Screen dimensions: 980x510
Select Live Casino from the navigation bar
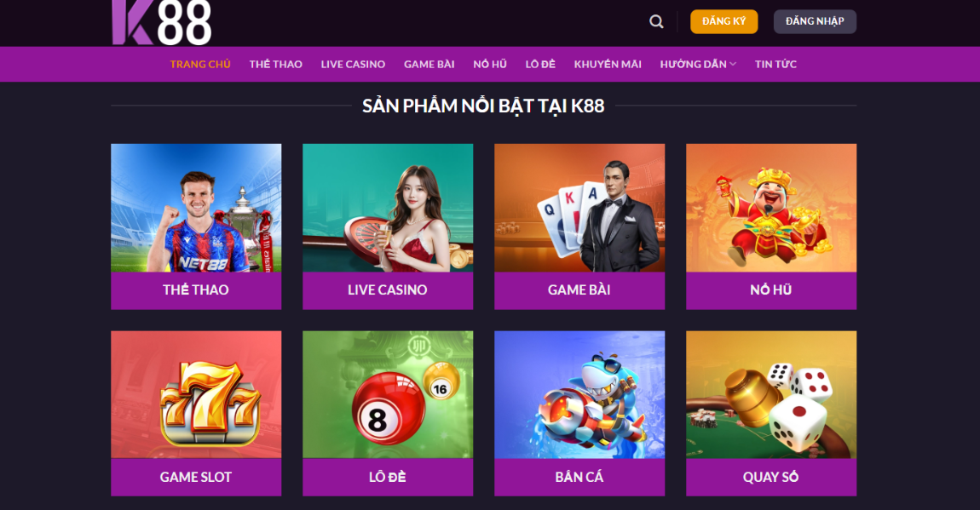(x=353, y=65)
